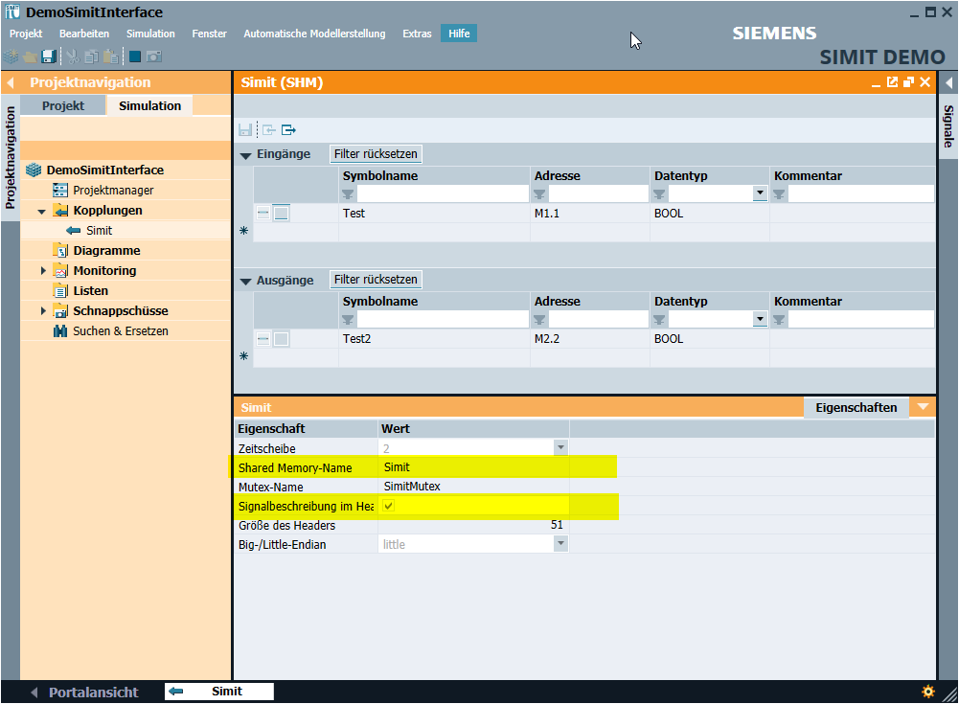This screenshot has width=959, height=704.
Task: Click the settings gear icon in status bar
Action: point(927,692)
